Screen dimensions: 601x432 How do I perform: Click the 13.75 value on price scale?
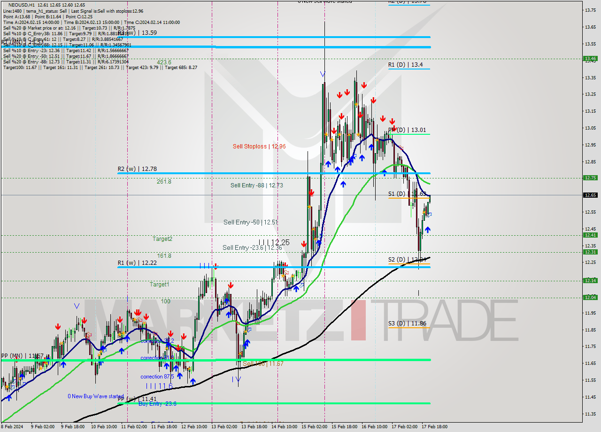click(x=590, y=10)
